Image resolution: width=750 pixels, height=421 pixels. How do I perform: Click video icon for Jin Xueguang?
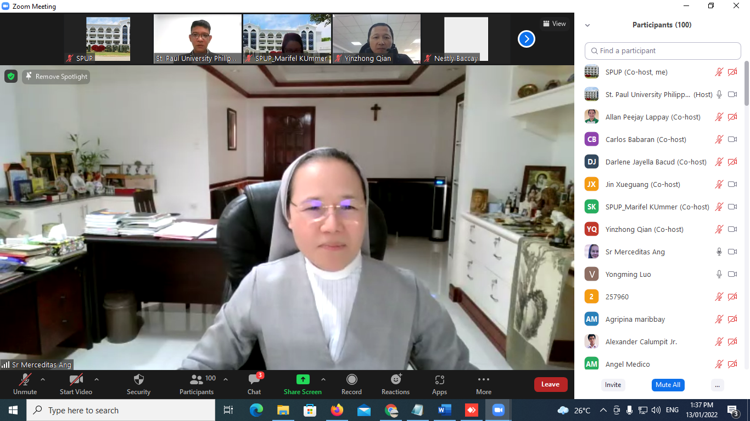point(732,184)
